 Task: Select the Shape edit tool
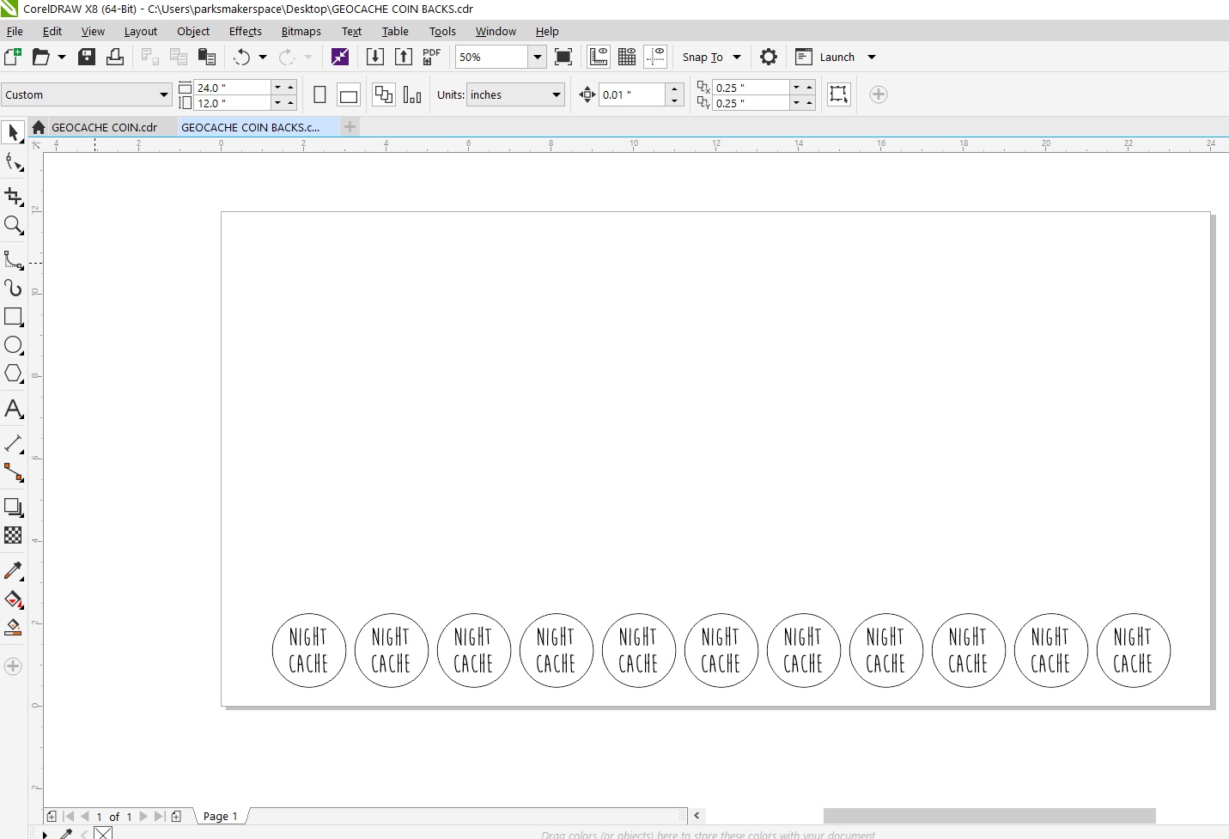[x=13, y=162]
